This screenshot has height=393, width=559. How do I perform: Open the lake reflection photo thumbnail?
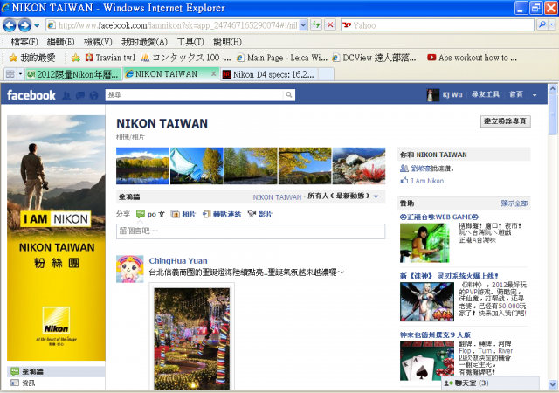[142, 166]
